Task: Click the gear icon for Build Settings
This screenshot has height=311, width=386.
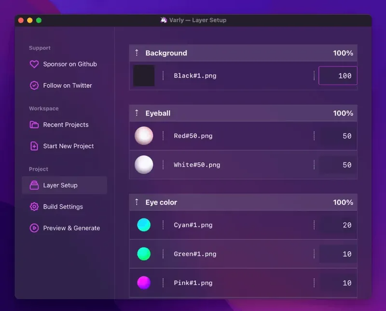Action: (x=34, y=207)
